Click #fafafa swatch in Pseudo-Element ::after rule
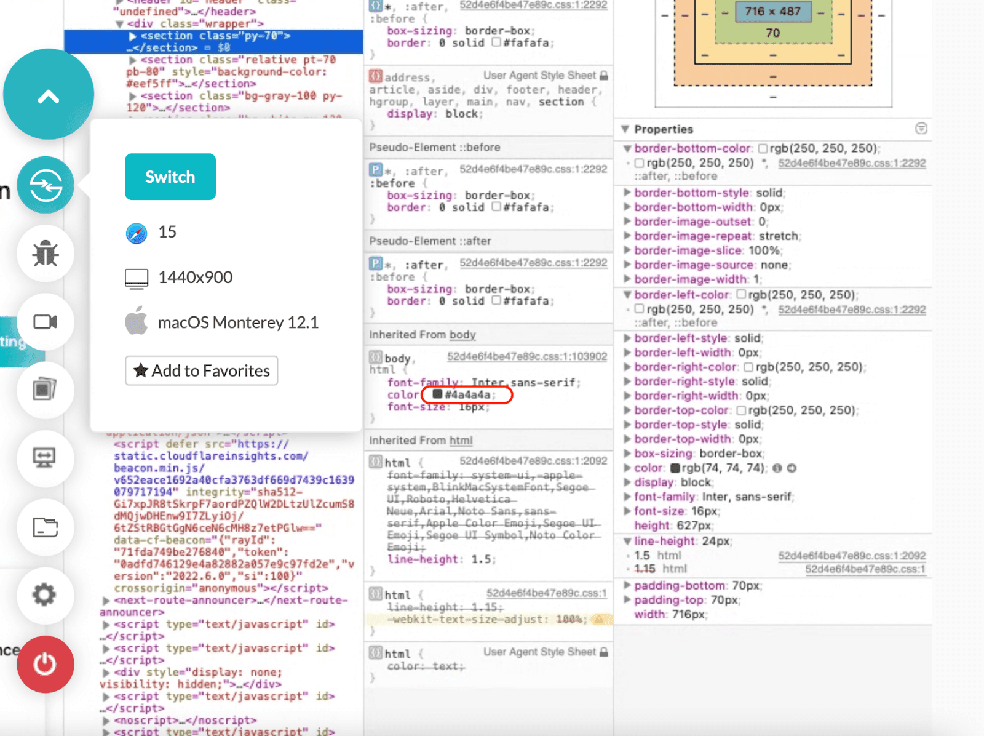 tap(497, 300)
